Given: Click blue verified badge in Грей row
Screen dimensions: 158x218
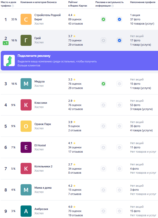Looking at the screenshot, I should (x=119, y=40).
